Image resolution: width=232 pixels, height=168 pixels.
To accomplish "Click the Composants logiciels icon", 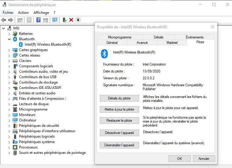I will pyautogui.click(x=15, y=66).
